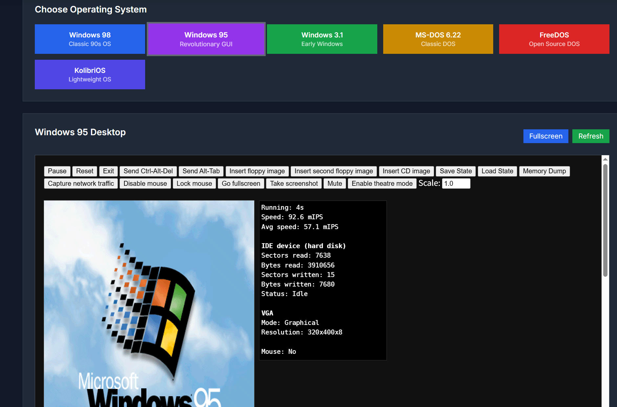
Task: Click the Exit emulator button
Action: (x=108, y=171)
